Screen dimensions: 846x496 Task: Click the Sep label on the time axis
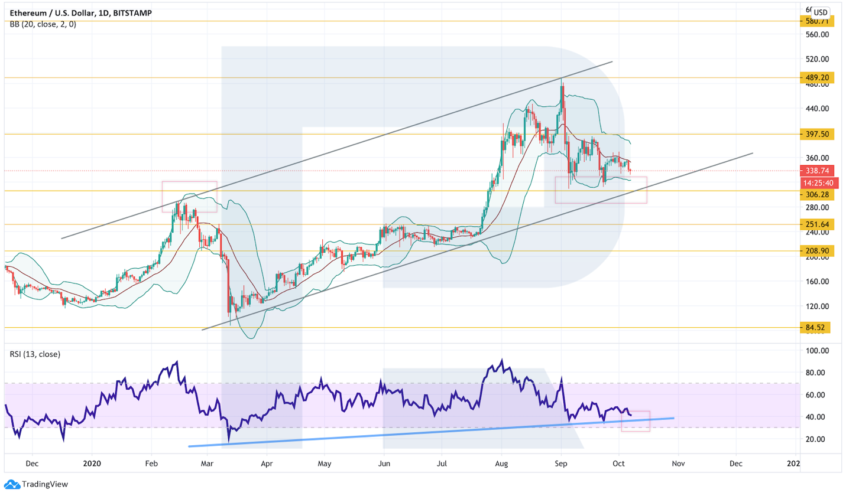[x=560, y=464]
